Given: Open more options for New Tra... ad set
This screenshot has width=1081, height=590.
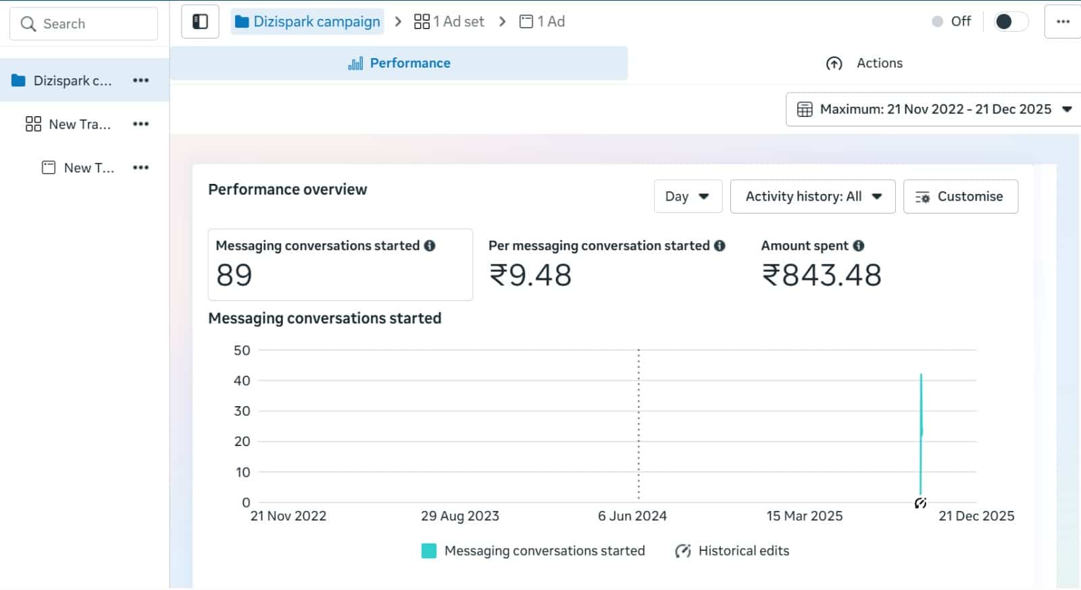Looking at the screenshot, I should [141, 124].
